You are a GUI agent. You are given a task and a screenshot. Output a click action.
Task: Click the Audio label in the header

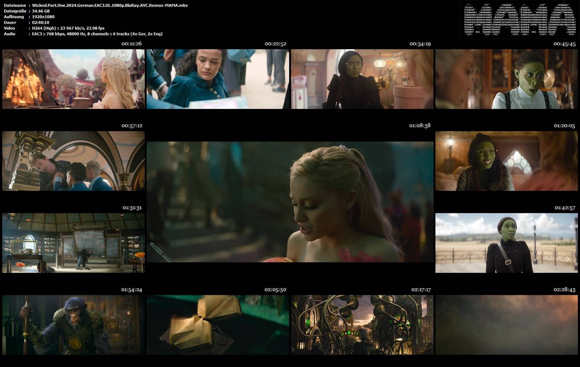click(x=9, y=34)
